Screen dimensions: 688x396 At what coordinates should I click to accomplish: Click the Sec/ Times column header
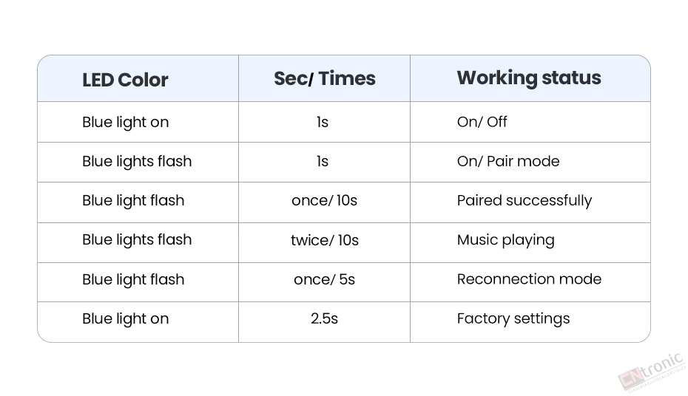click(x=324, y=78)
